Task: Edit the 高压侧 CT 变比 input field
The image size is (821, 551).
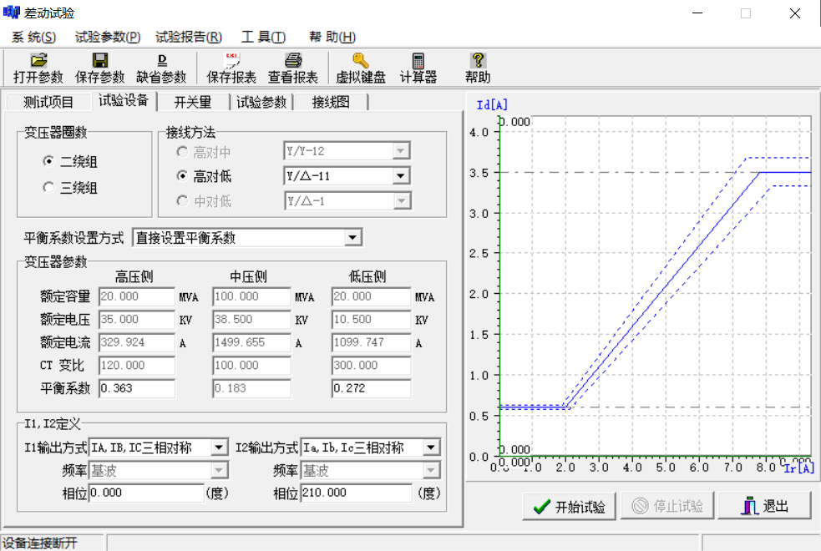Action: 136,365
